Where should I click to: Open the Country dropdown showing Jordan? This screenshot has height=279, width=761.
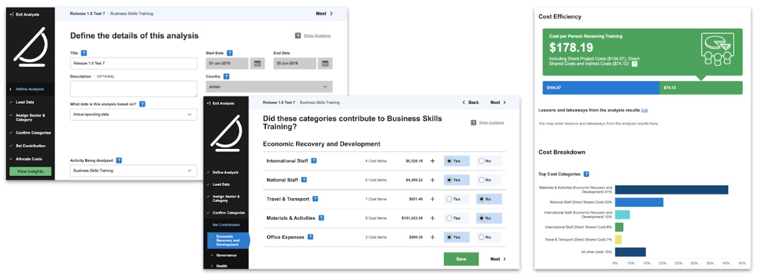268,87
